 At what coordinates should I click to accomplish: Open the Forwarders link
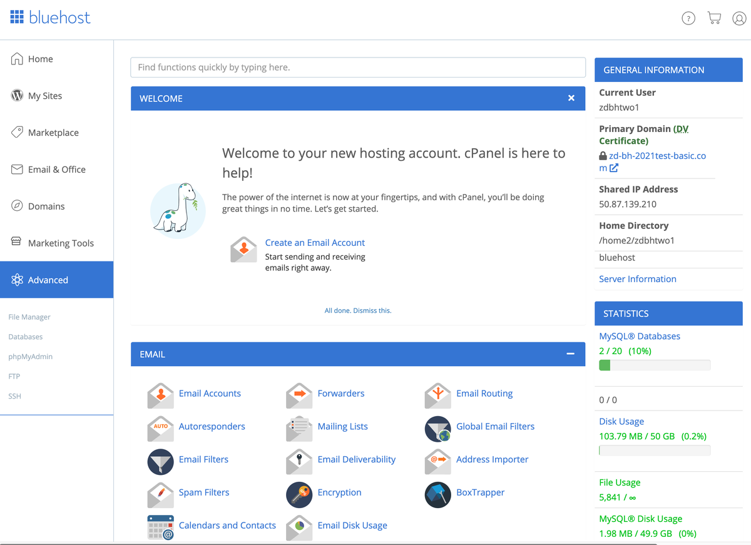341,394
